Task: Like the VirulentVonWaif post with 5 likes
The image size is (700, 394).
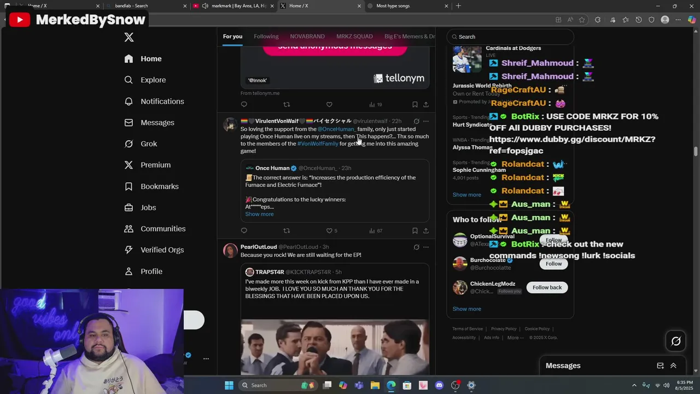Action: point(332,231)
